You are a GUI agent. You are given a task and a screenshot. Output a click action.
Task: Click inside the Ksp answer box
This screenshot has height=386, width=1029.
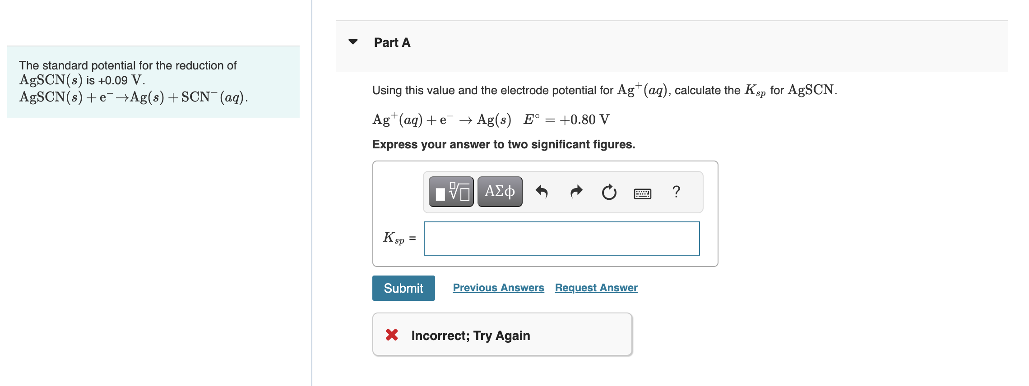[561, 238]
